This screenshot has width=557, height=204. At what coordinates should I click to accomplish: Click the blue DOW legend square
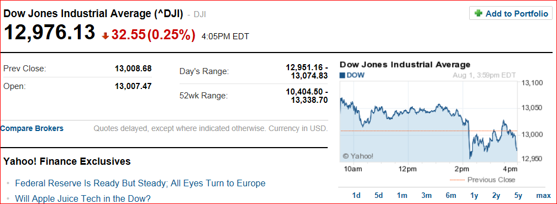coord(343,75)
